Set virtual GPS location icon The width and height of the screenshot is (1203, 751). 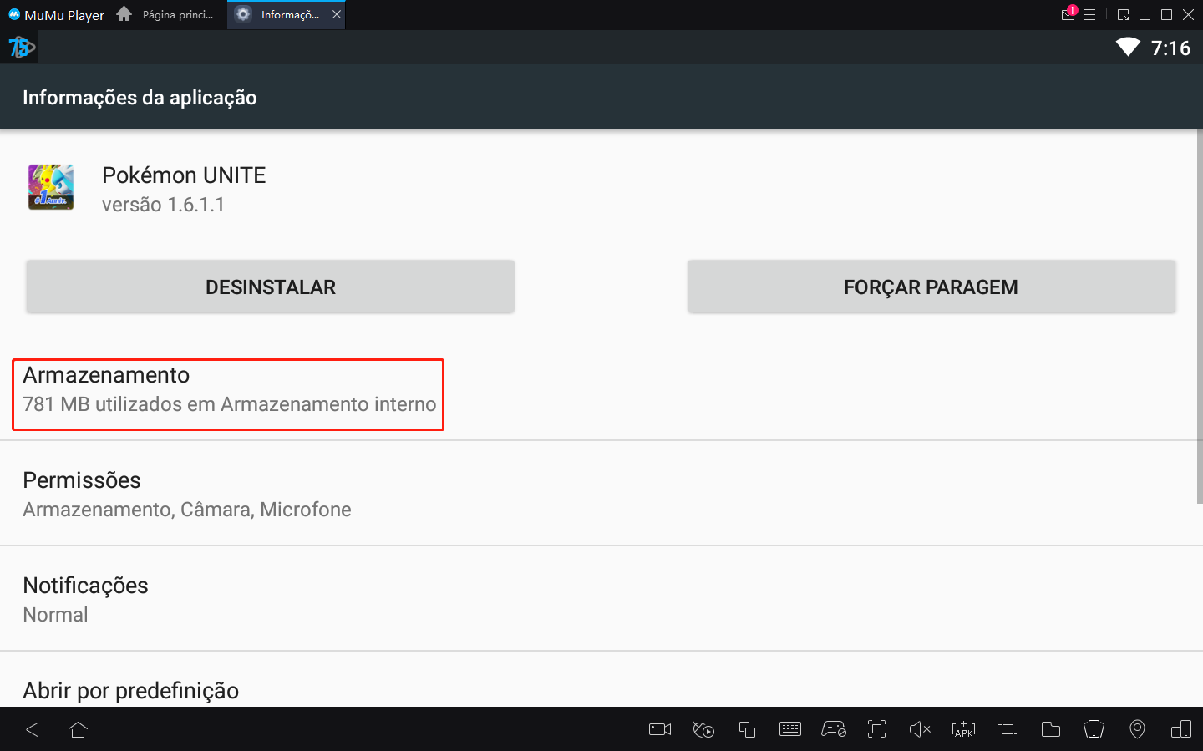(x=1137, y=729)
